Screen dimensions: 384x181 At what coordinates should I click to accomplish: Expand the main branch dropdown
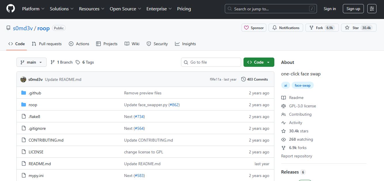(31, 62)
